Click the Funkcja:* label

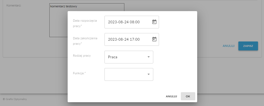coord(79,73)
